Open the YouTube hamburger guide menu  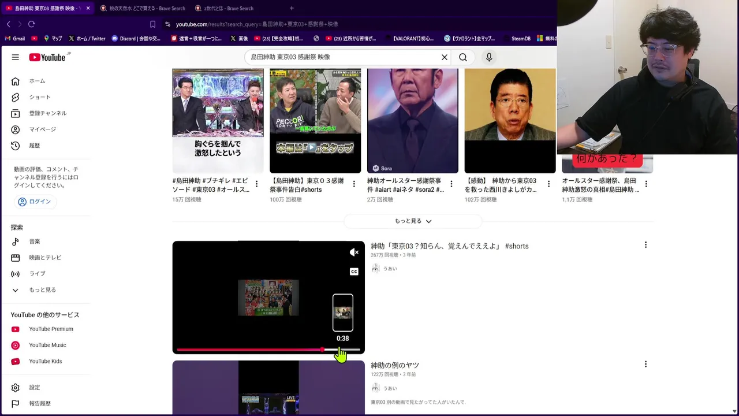pos(16,57)
